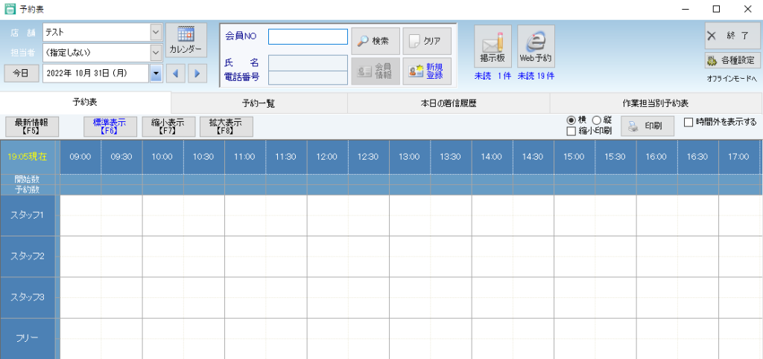Expand the 担当者 staff dropdown
763x359 pixels.
pos(156,53)
